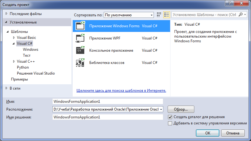Expand the 'Последние файлы' section
Screen dimensions: 251x141
pyautogui.click(x=6, y=14)
